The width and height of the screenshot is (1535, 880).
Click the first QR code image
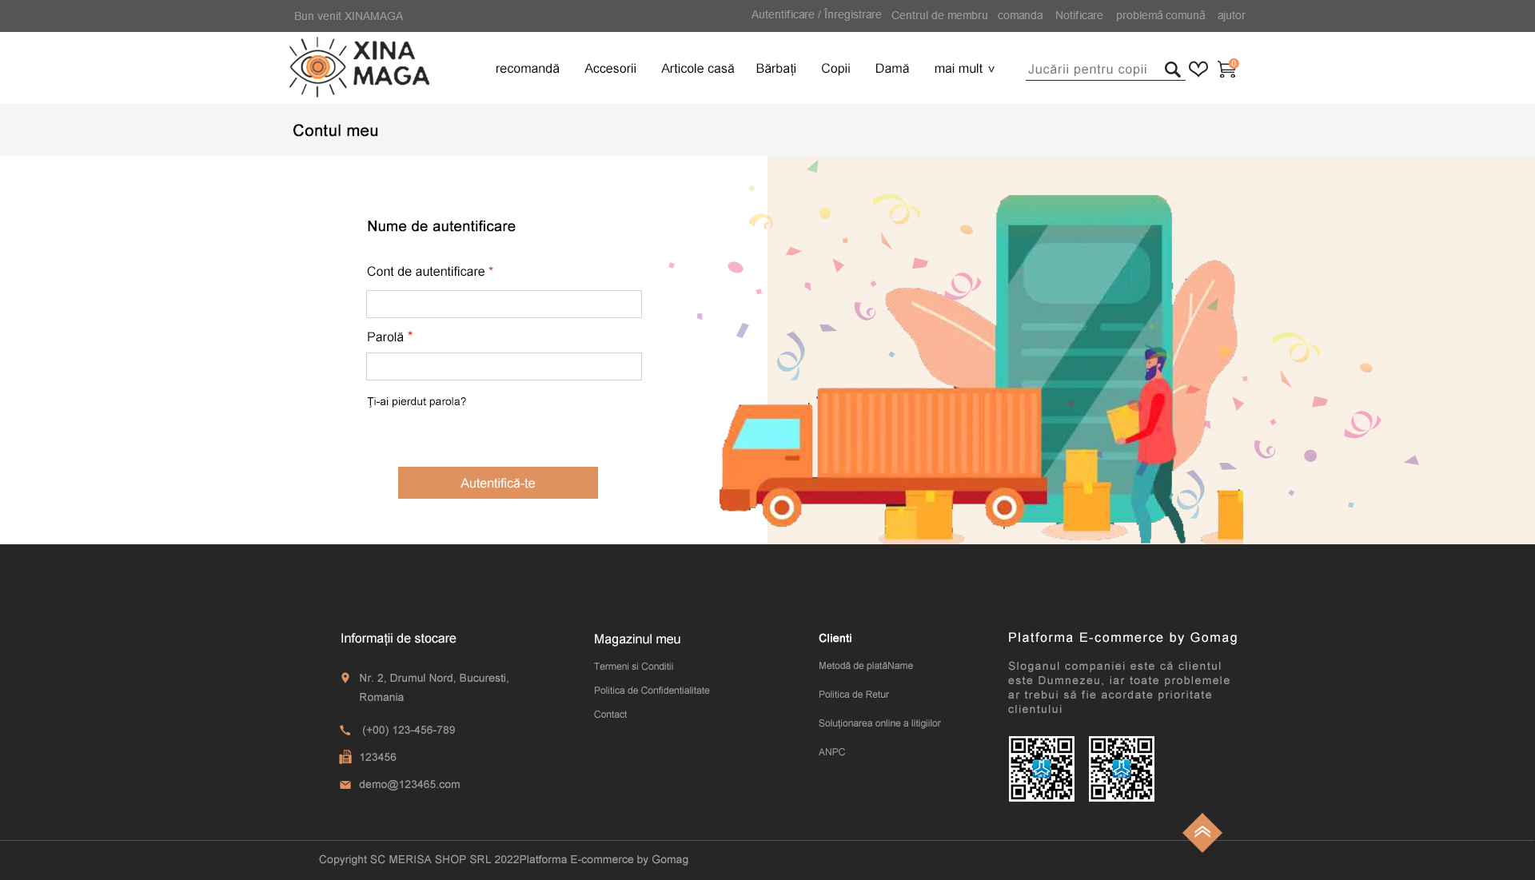point(1042,769)
